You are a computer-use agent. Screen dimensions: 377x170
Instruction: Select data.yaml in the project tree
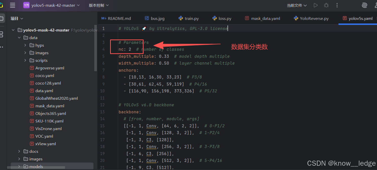44,91
